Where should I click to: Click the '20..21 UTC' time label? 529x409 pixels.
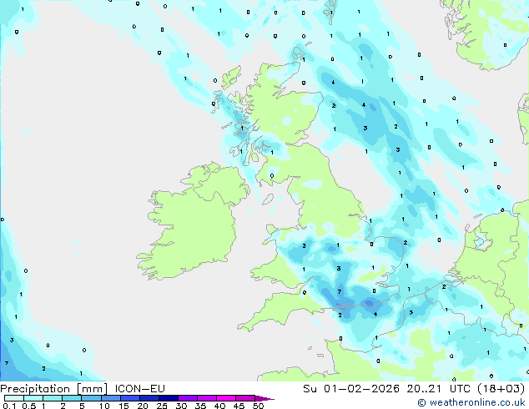point(438,389)
